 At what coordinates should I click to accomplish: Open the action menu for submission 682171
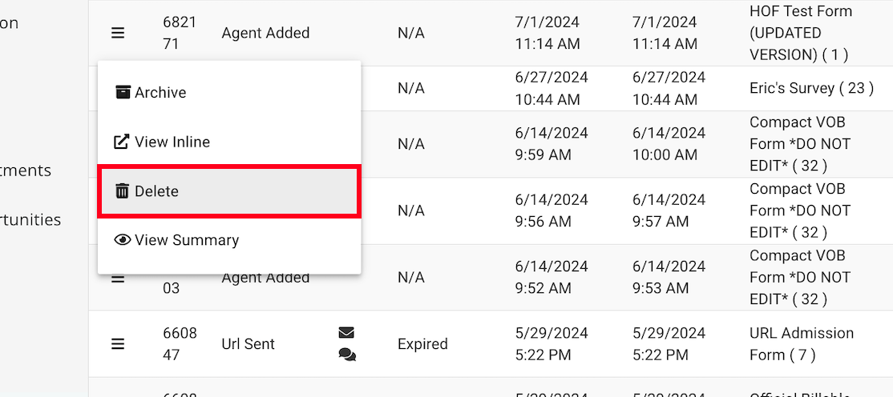tap(118, 33)
